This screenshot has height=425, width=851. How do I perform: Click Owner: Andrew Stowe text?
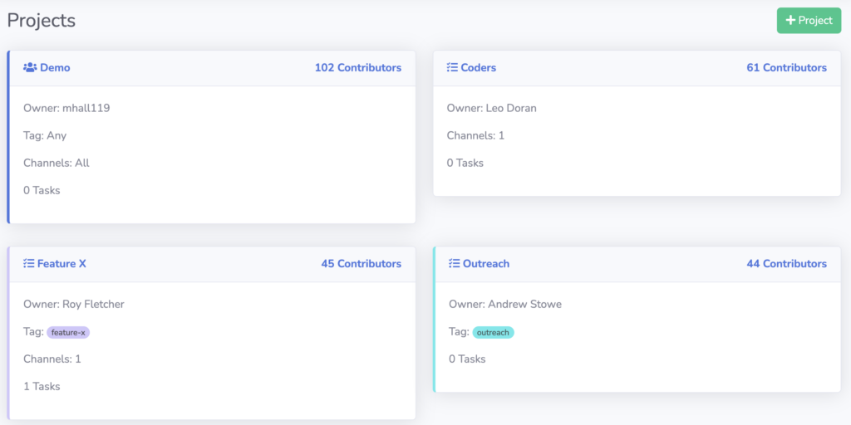click(x=504, y=304)
